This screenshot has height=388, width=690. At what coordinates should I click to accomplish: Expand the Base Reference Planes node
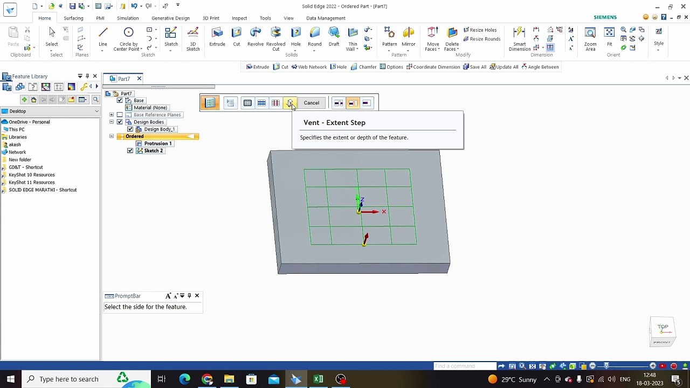coord(112,115)
